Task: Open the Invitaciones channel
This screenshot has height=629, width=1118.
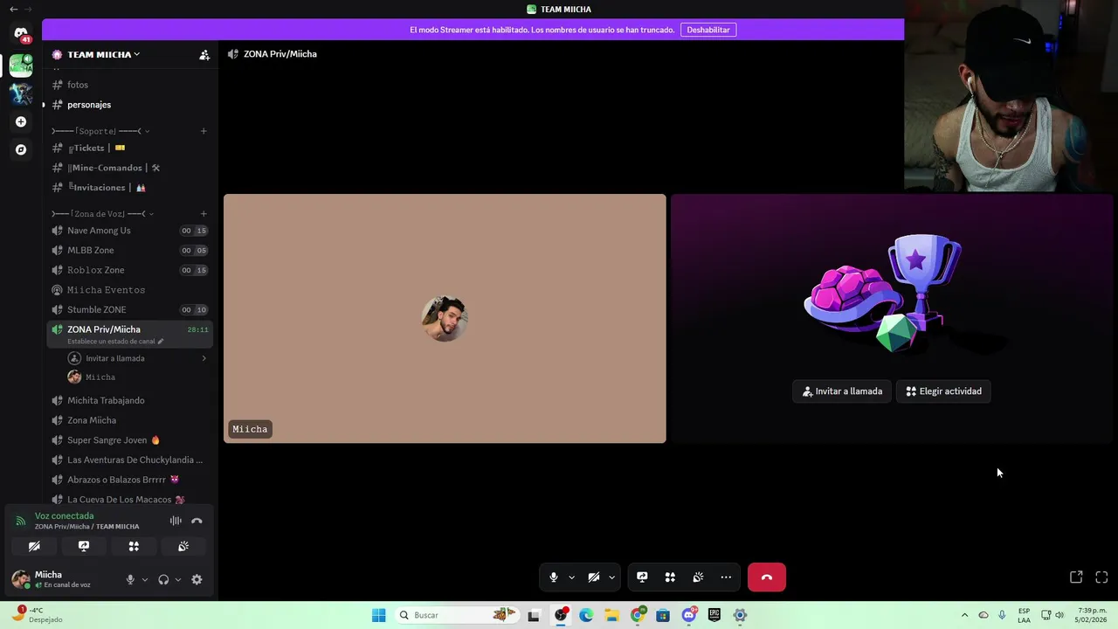Action: [131, 188]
